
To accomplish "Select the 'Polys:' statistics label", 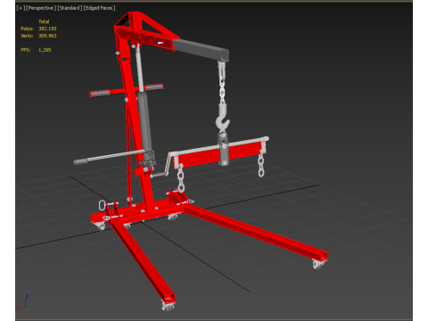I will tap(27, 29).
